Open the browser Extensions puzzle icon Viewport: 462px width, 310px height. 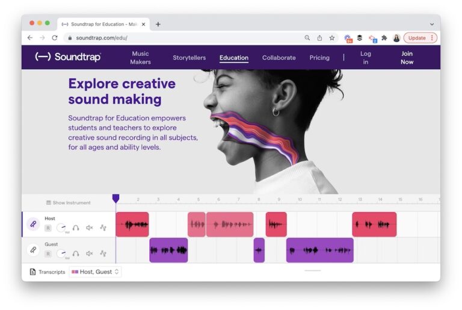point(384,38)
